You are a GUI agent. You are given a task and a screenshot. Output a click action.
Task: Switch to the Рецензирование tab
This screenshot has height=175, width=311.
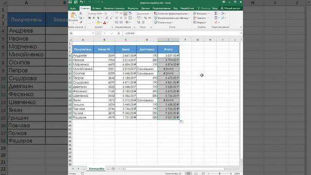(x=161, y=8)
